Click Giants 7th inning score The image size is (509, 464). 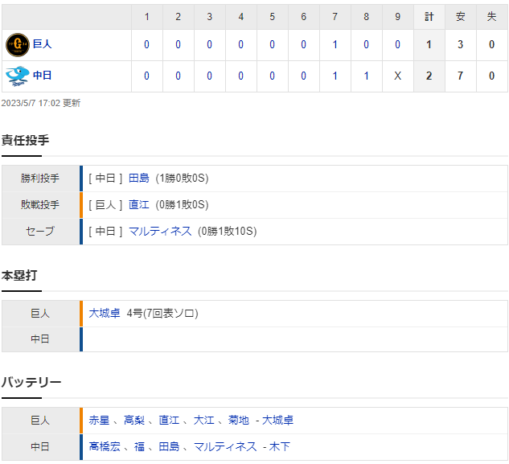click(335, 44)
